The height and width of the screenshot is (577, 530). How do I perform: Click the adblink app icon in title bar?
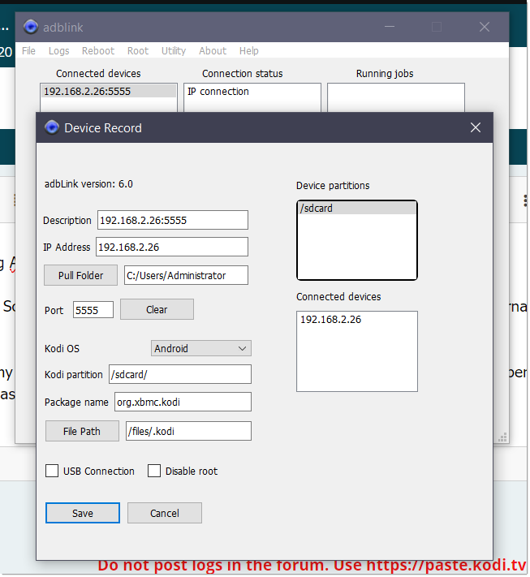[x=31, y=27]
